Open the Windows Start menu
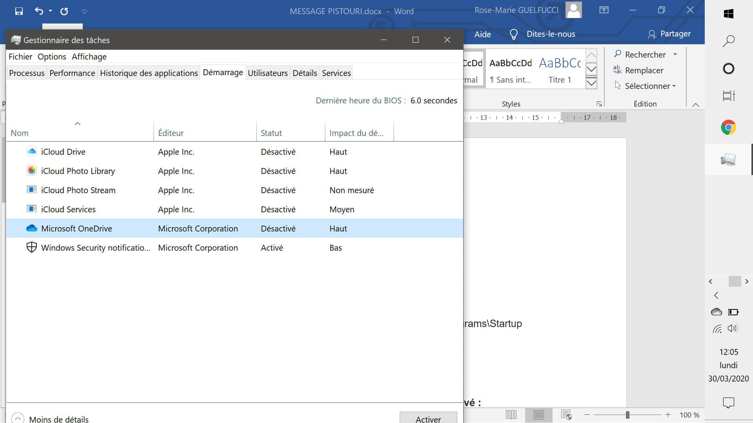This screenshot has height=423, width=753. tap(729, 14)
